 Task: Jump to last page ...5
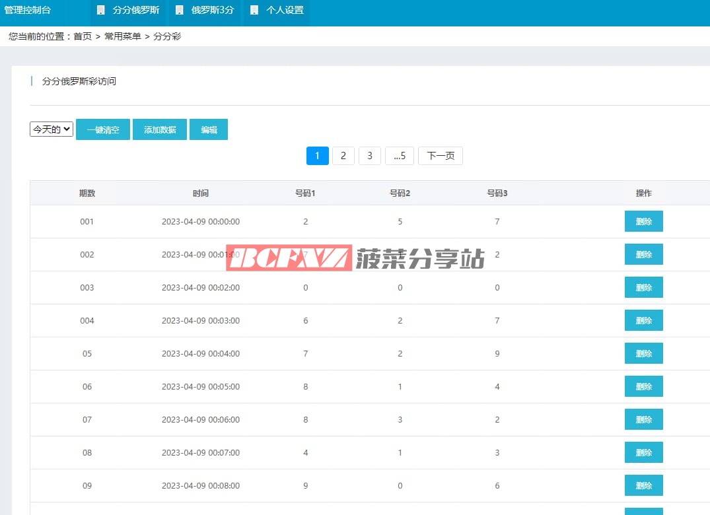click(399, 156)
